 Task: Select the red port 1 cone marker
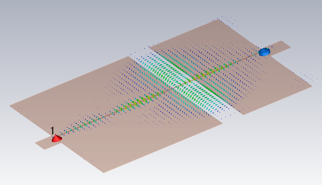[x=57, y=139]
